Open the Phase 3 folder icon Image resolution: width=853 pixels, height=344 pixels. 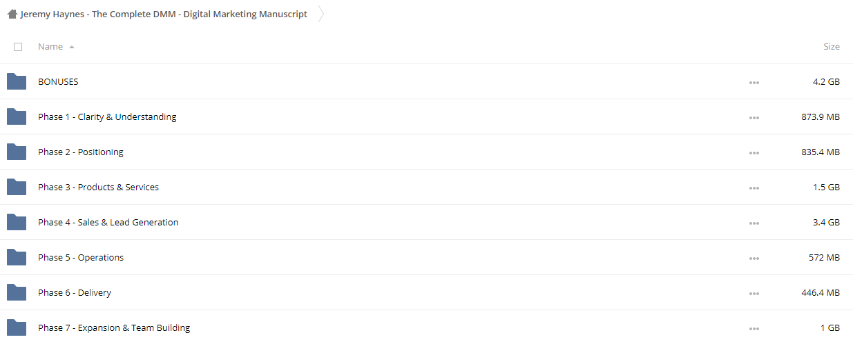coord(17,187)
